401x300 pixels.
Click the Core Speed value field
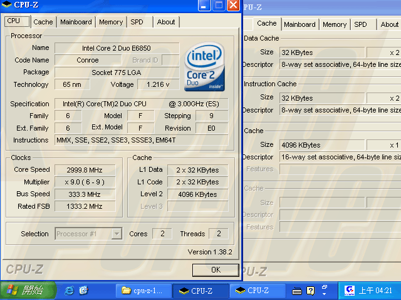(x=85, y=170)
